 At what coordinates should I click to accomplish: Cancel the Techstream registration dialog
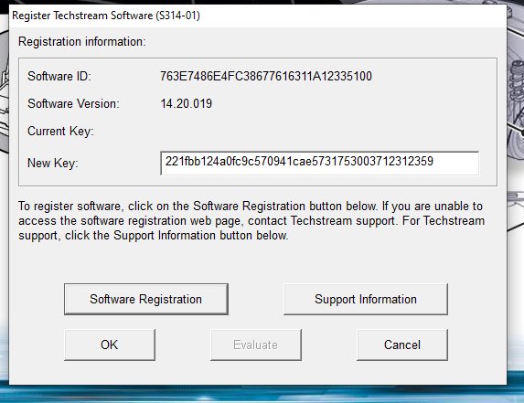402,345
